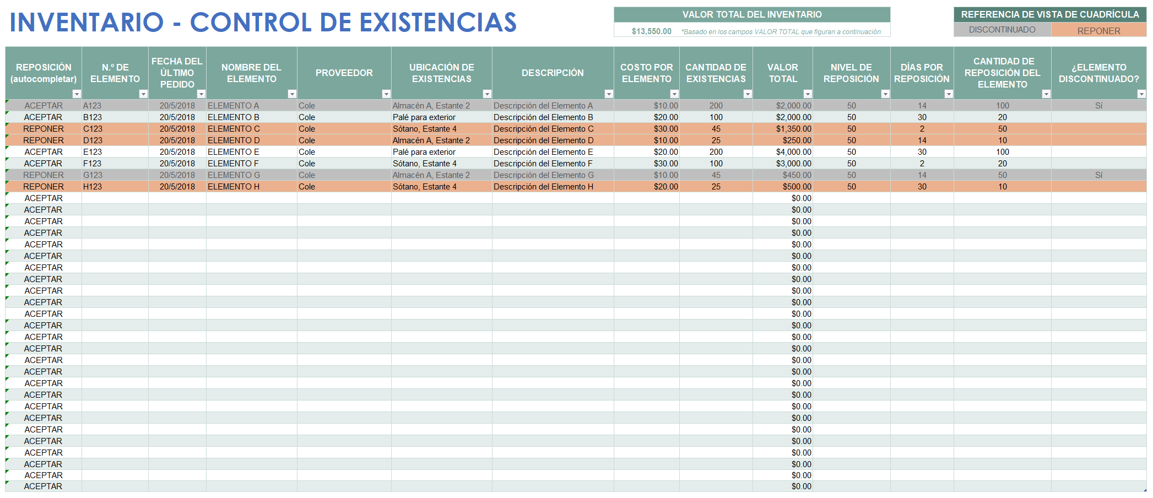Click the 20/5/2018 date in row F123
Image resolution: width=1153 pixels, height=498 pixels.
(177, 164)
